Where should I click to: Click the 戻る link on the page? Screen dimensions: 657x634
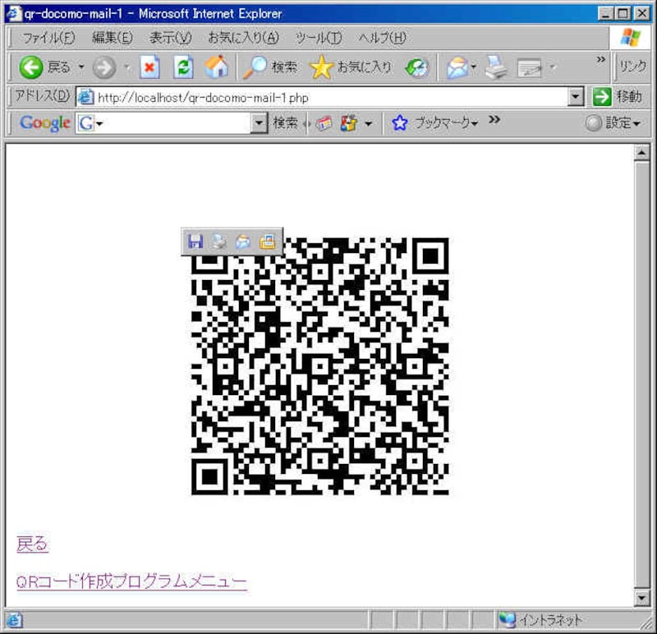tap(32, 544)
